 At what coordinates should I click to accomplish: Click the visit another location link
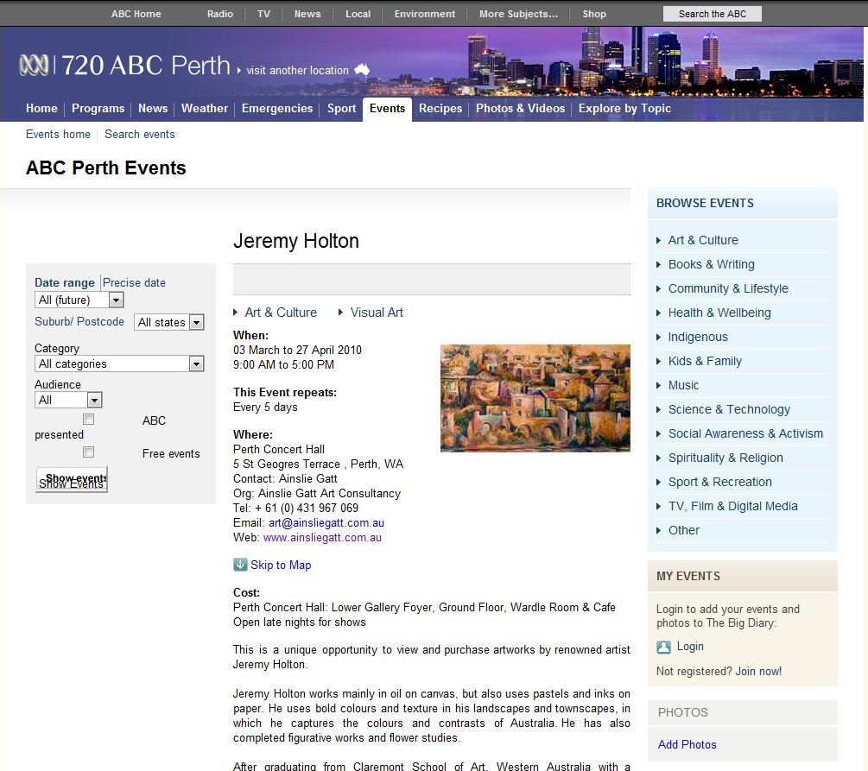point(297,70)
